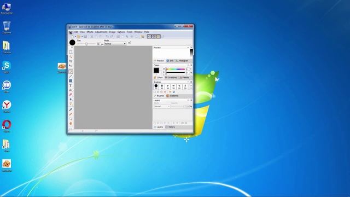This screenshot has height=197, width=350.
Task: Open the Tools menu
Action: [130, 32]
